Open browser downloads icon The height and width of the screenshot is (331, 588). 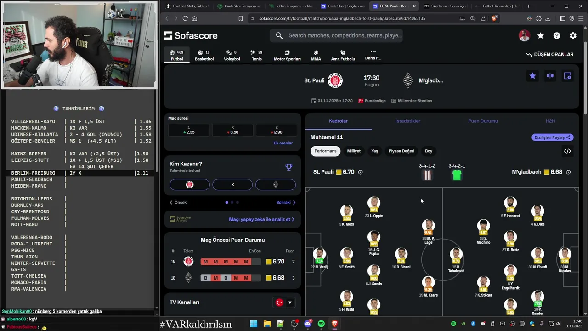click(x=548, y=18)
